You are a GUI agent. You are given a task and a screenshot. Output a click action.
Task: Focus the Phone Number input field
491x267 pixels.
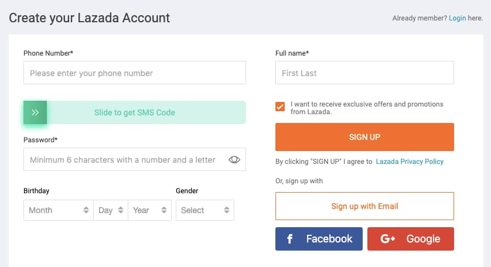pos(134,73)
